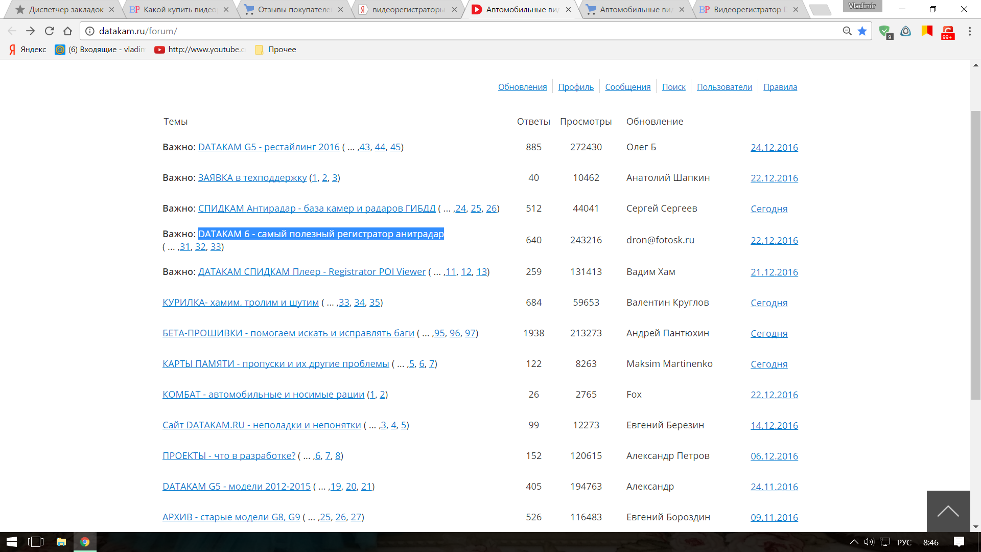This screenshot has width=981, height=552.
Task: Open the Windows Start menu
Action: (x=11, y=542)
